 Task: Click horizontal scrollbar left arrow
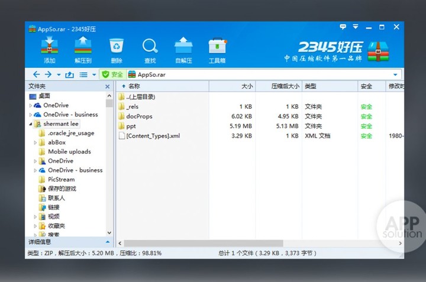pos(120,243)
